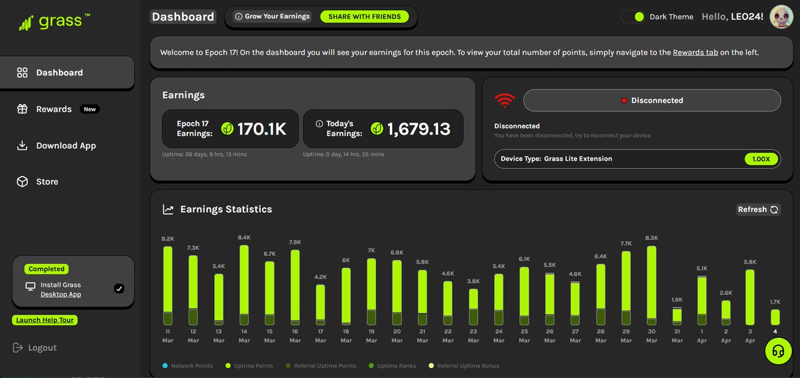Click the "Uptime: 26 days, 9 hrs, 13 mins" text
The width and height of the screenshot is (800, 378).
point(205,155)
